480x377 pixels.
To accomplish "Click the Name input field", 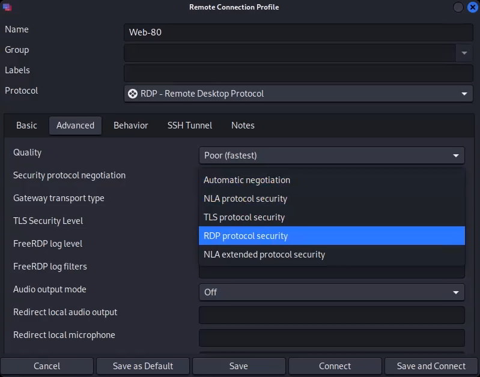I will tap(298, 32).
